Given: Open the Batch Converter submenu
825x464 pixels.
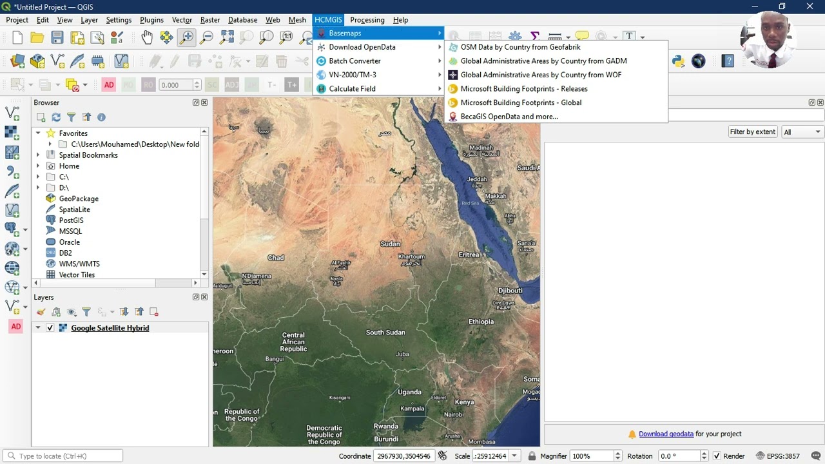Looking at the screenshot, I should coord(379,61).
